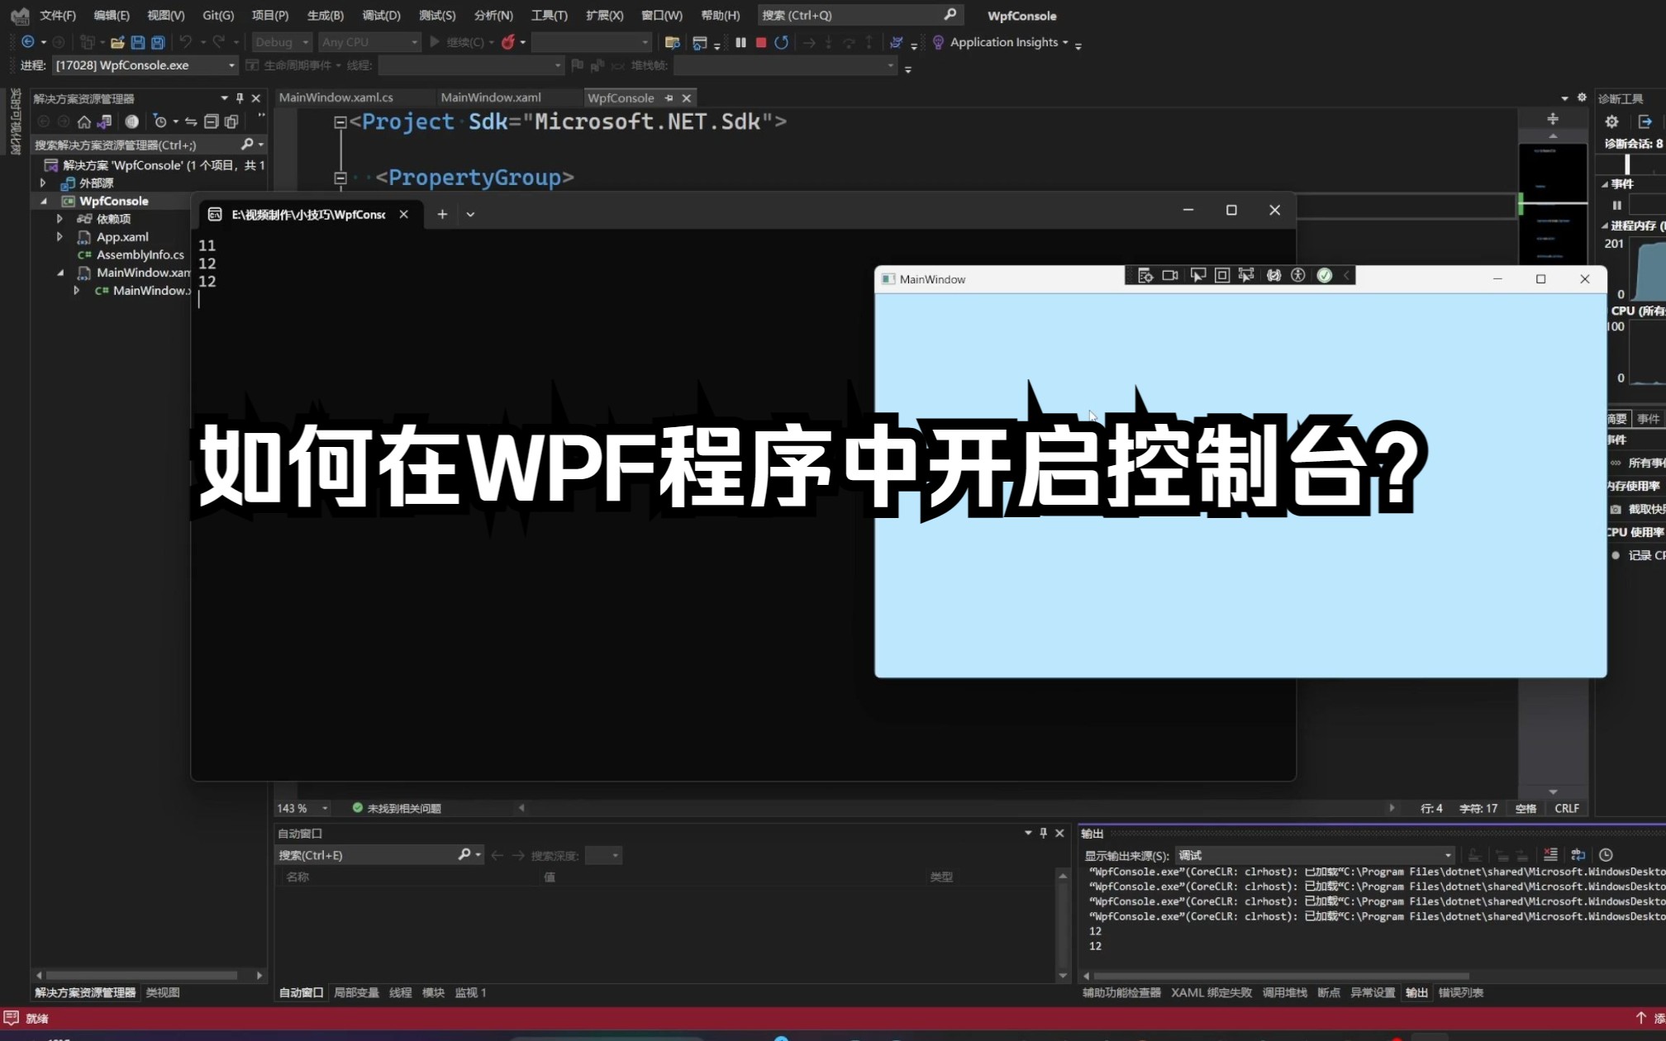Screen dimensions: 1666x1041
Task: Select AssemblyInfo.cs in Solution Explorer
Action: [x=140, y=254]
